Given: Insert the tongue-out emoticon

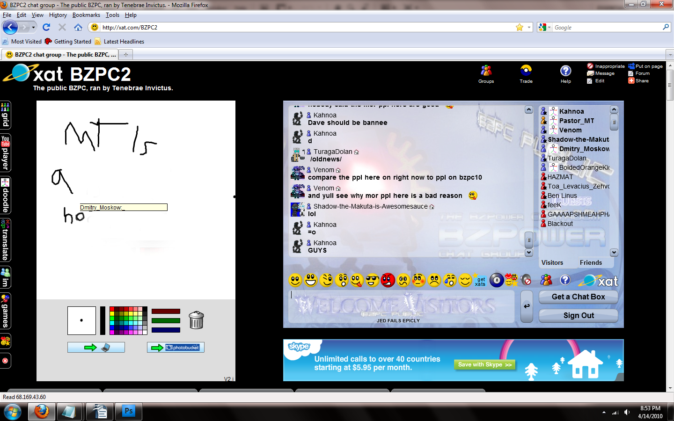Looking at the screenshot, I should (x=357, y=280).
